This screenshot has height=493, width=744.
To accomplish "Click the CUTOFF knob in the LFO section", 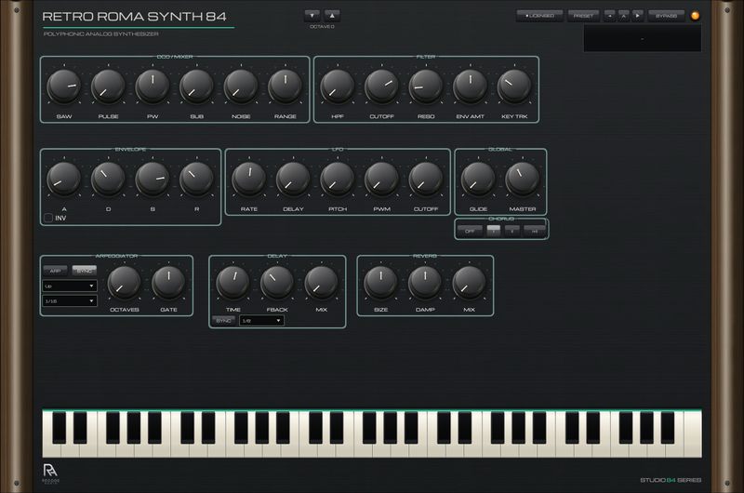I will point(426,179).
